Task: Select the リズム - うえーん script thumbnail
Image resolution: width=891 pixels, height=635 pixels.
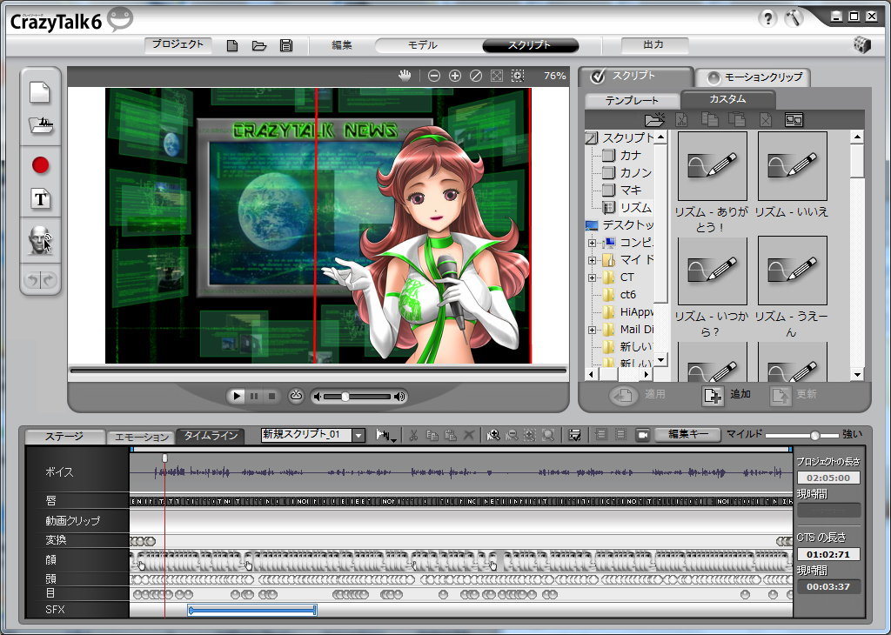Action: (792, 271)
